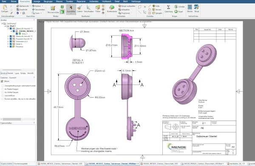Click the Startansicht home view icon
This screenshot has height=166, width=255.
tap(17, 6)
